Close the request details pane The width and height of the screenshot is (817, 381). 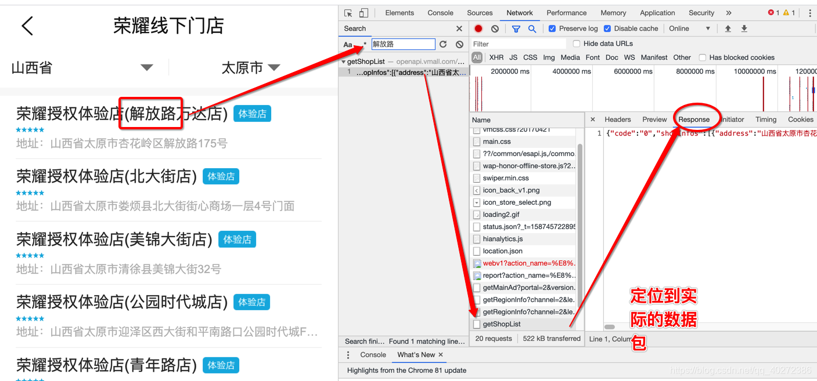pos(593,119)
